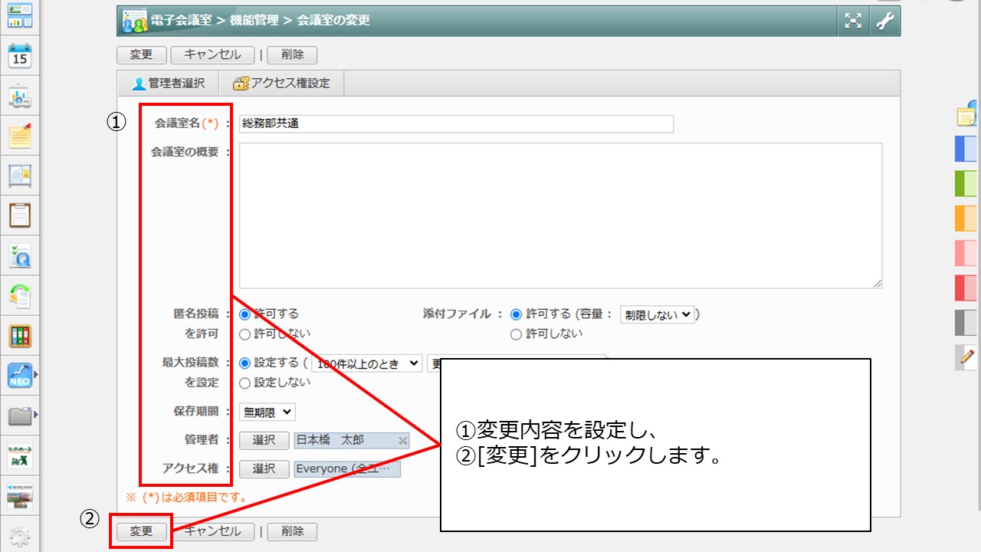Pick the pink color tab on right edge

pyautogui.click(x=966, y=252)
